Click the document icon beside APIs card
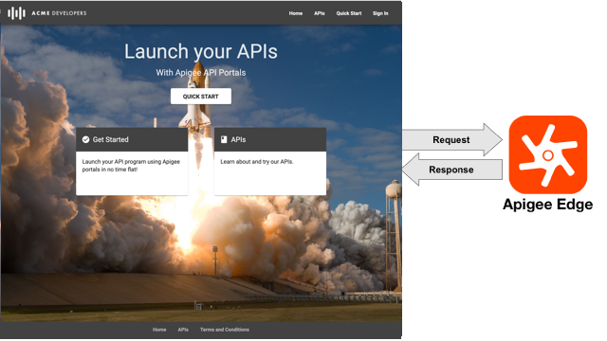Image resolution: width=607 pixels, height=341 pixels. point(224,139)
